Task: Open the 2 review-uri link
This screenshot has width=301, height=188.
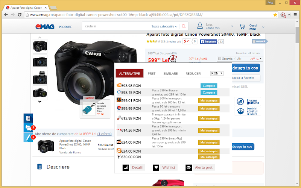Action: [173, 41]
